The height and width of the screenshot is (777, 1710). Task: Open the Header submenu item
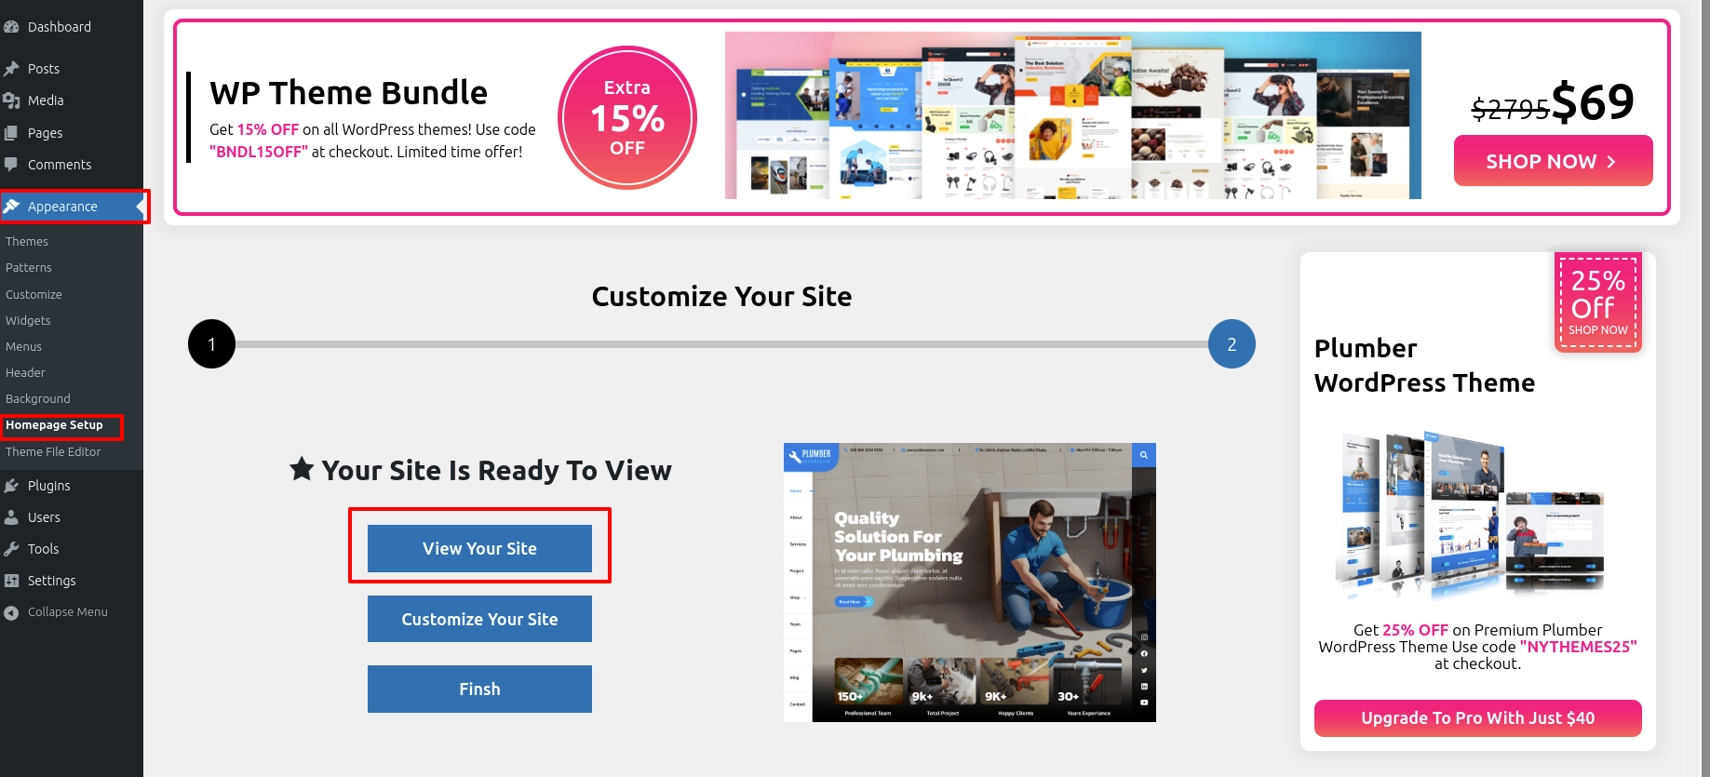(25, 372)
